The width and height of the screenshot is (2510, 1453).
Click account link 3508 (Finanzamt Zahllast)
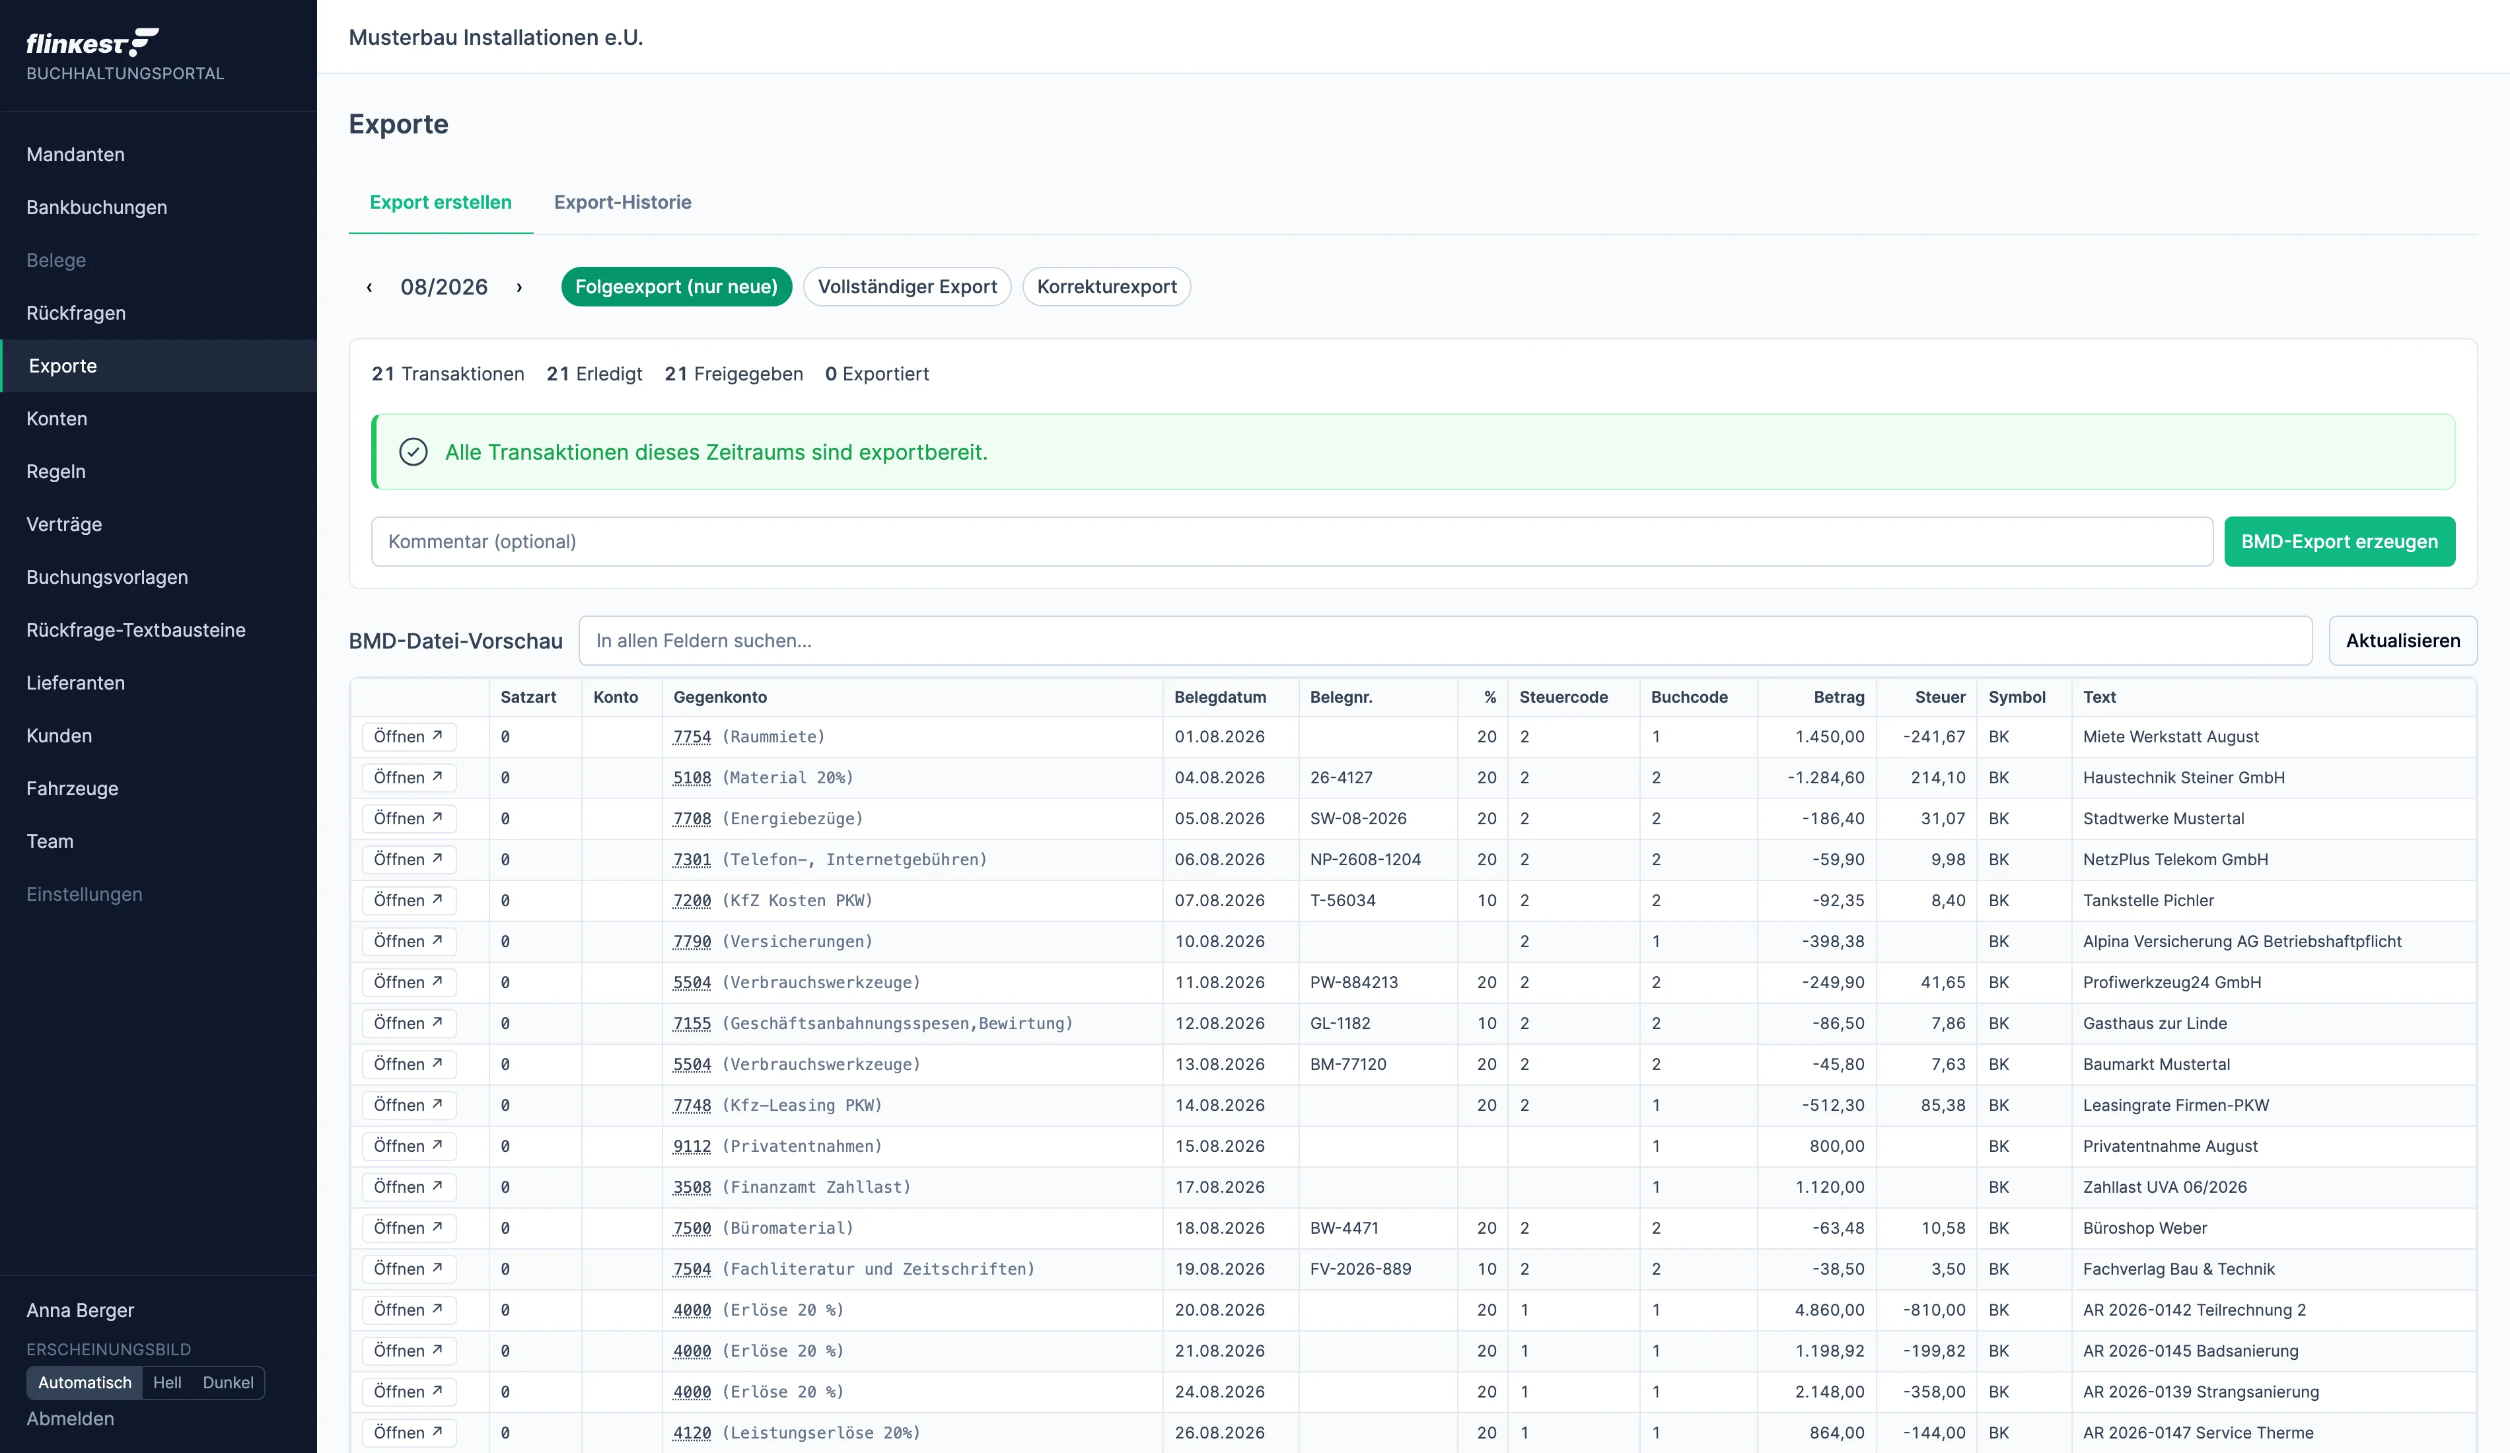tap(692, 1187)
